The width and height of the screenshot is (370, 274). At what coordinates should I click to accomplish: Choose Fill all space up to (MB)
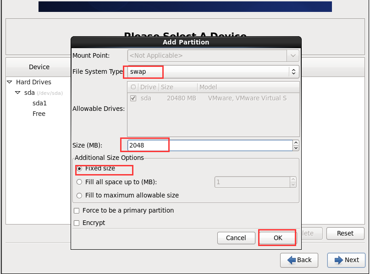point(79,182)
